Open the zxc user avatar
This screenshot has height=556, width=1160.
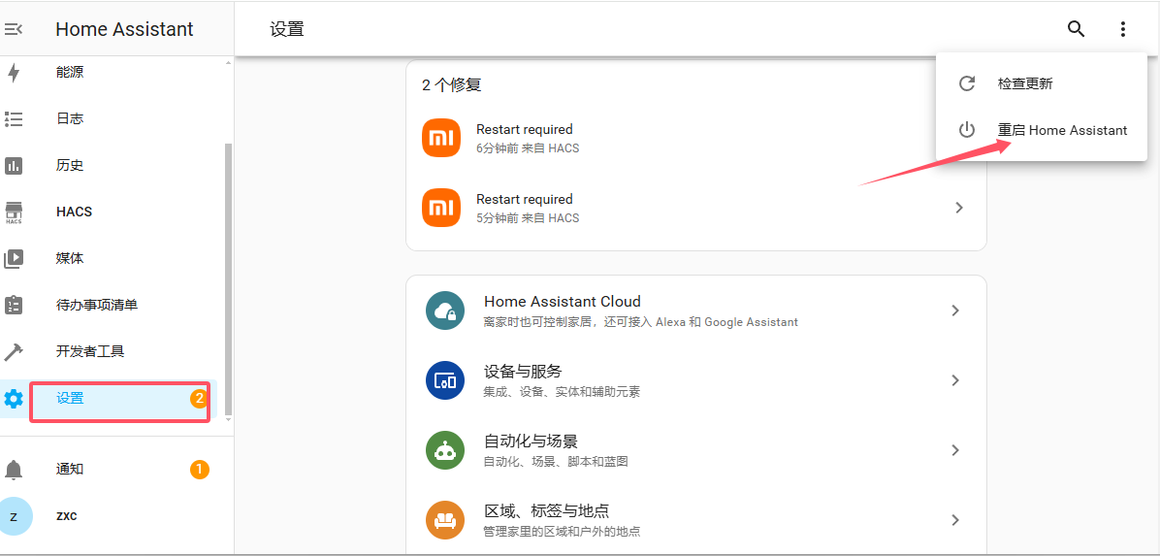coord(14,516)
